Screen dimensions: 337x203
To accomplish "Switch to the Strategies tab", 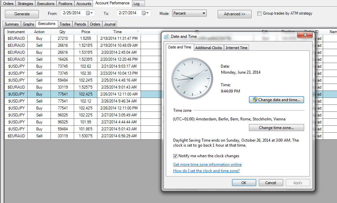I will coord(25,4).
